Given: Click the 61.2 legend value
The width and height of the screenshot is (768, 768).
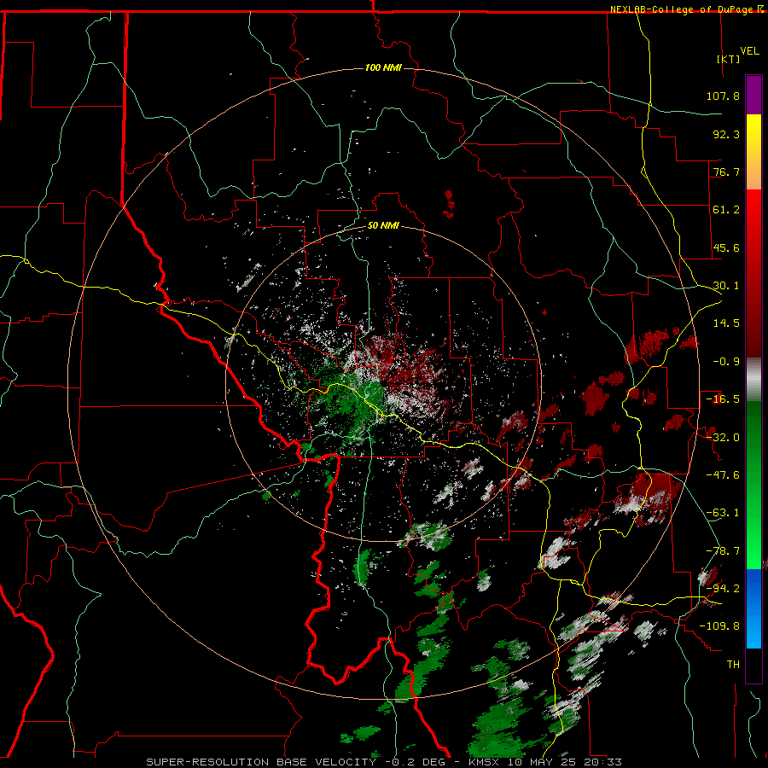Looking at the screenshot, I should [726, 210].
